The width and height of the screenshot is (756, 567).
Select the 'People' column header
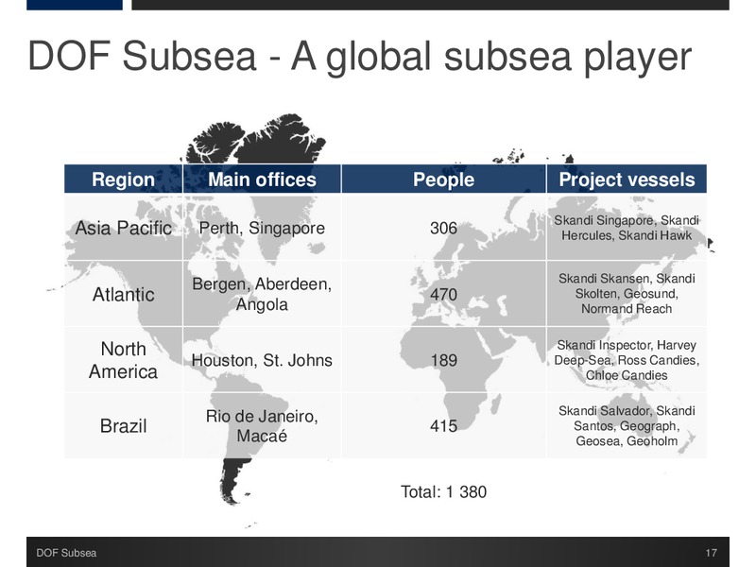click(443, 180)
